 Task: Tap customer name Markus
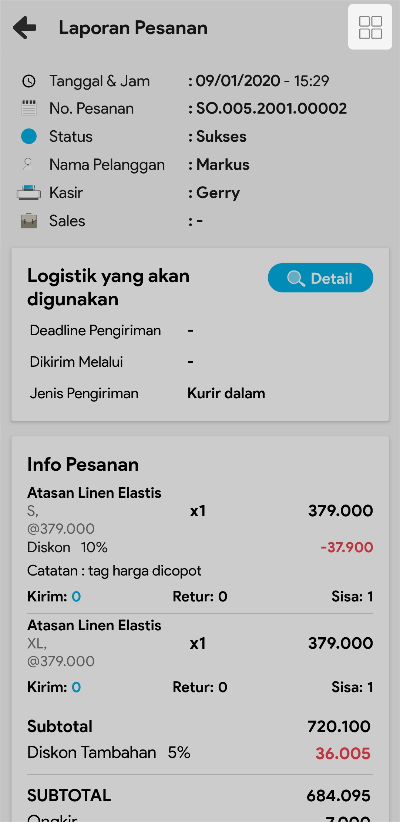tap(223, 165)
